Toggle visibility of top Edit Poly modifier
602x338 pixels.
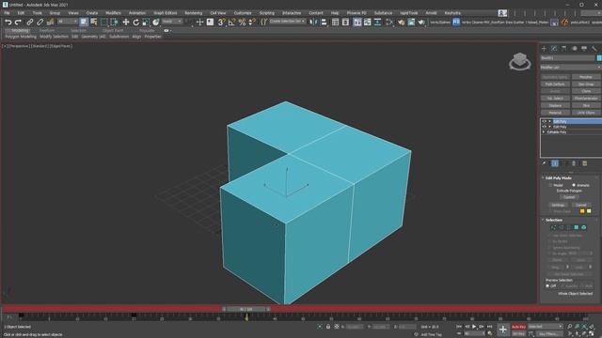point(544,121)
